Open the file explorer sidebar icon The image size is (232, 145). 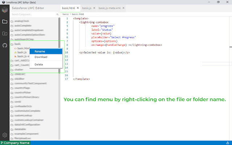pyautogui.click(x=5, y=21)
